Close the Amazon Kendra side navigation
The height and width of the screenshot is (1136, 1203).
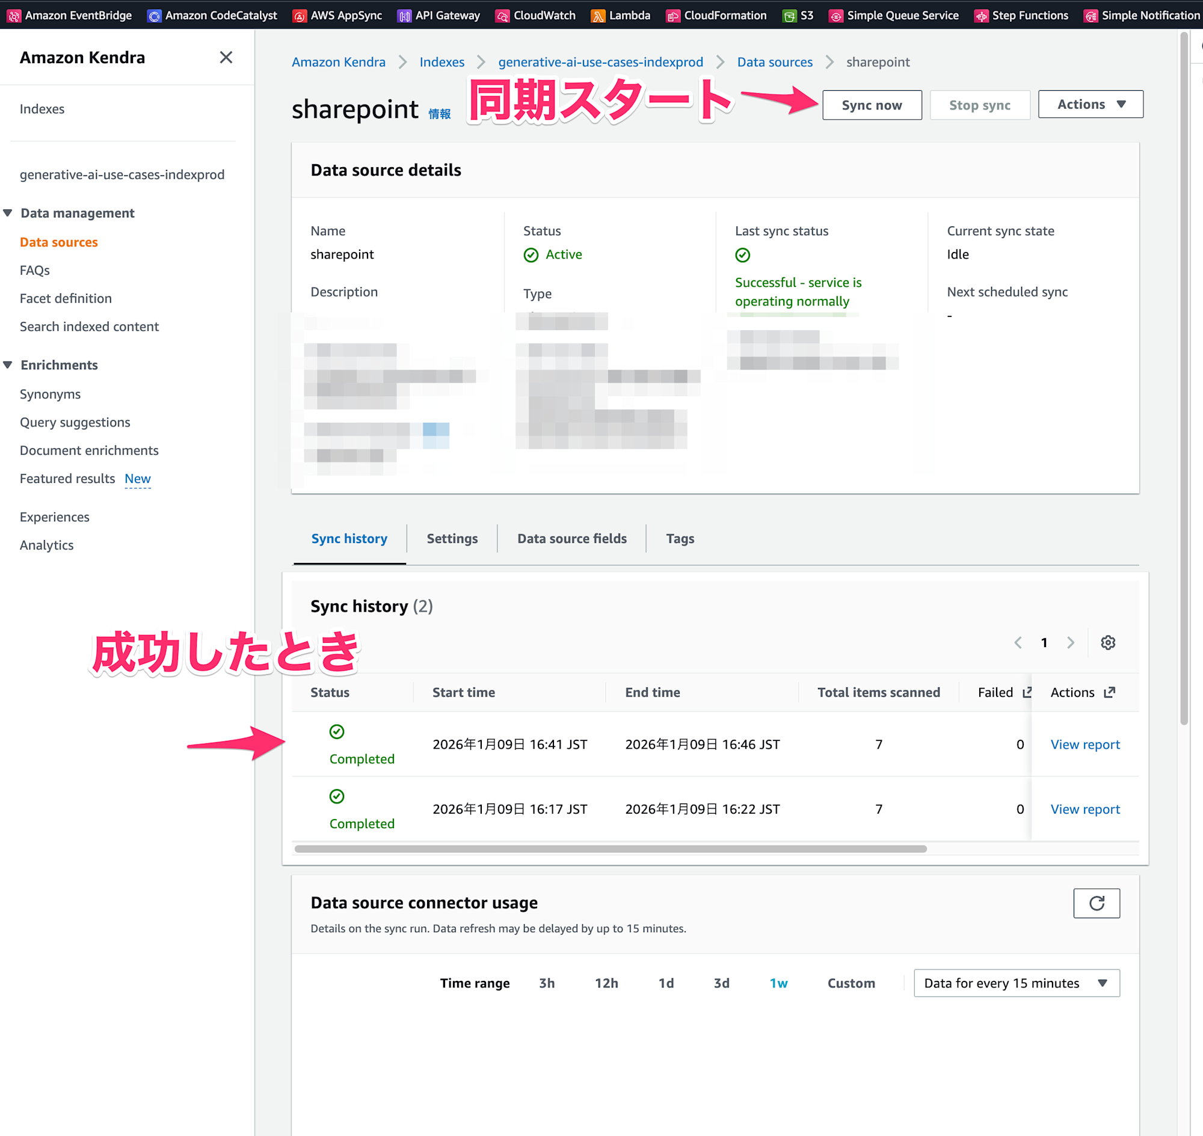coord(226,58)
